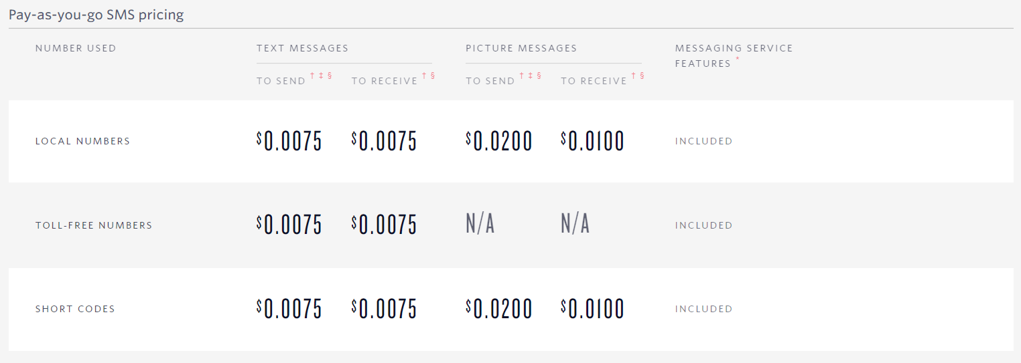The image size is (1021, 363).
Task: Select the Toll-Free Numbers row label
Action: 94,225
